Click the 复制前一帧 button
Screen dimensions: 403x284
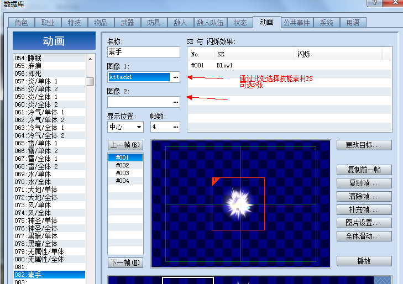[364, 170]
